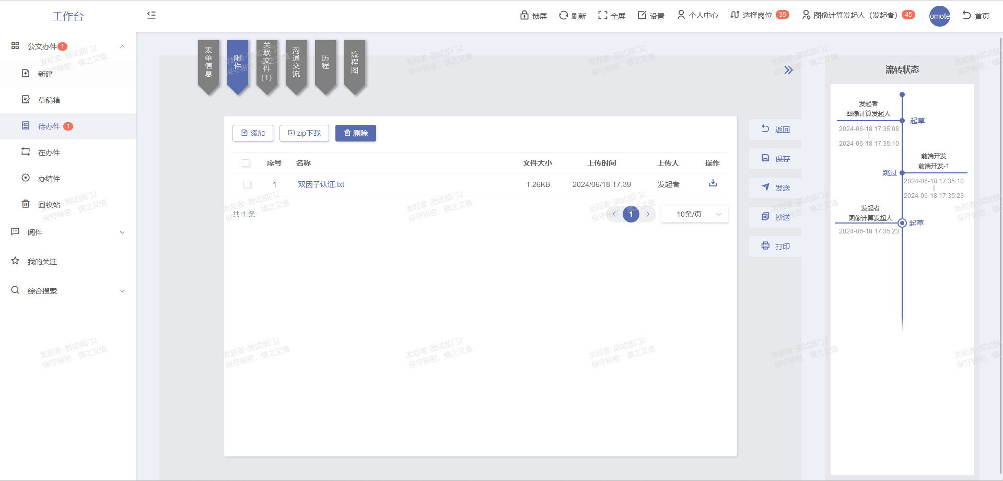Image resolution: width=1003 pixels, height=481 pixels.
Task: Click the 打印 button
Action: [775, 247]
